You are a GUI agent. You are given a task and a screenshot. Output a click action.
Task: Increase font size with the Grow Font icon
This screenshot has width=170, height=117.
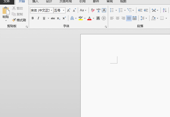pyautogui.click(x=69, y=10)
